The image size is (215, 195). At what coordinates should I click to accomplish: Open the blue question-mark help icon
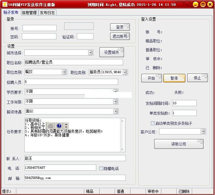59,126
